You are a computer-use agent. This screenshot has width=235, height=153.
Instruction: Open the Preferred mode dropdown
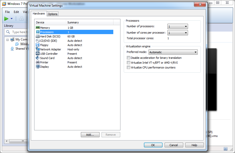tap(173, 52)
